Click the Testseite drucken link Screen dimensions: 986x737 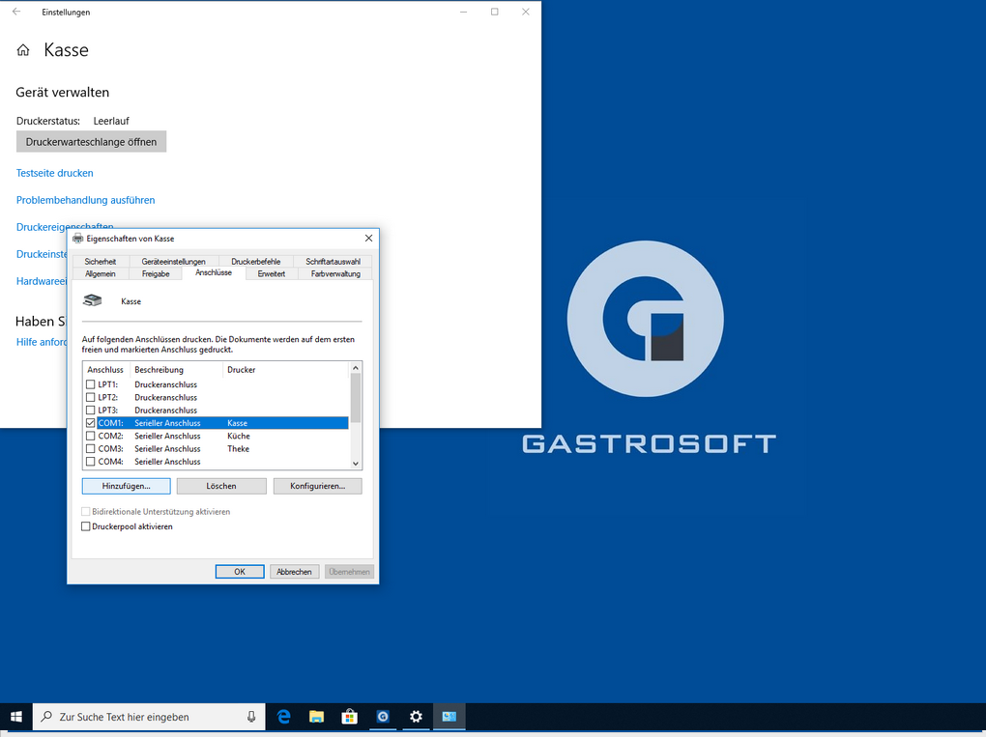point(55,173)
